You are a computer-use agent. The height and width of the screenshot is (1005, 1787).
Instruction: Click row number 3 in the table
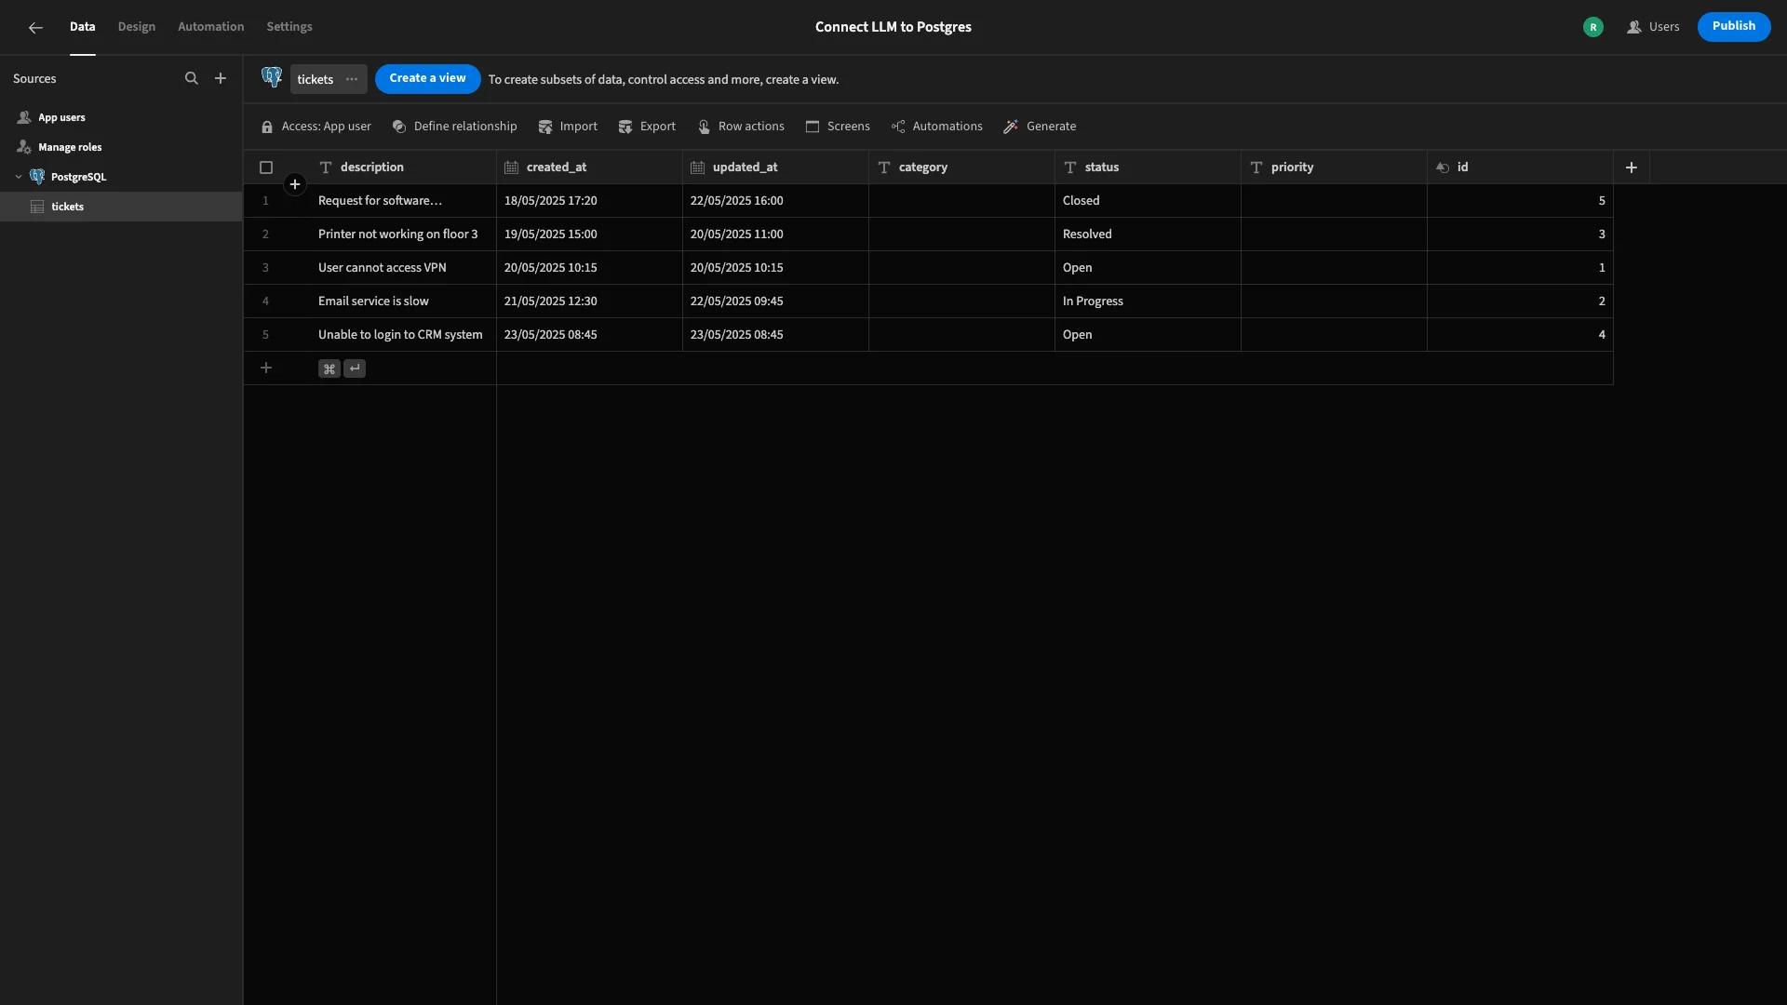pos(265,268)
